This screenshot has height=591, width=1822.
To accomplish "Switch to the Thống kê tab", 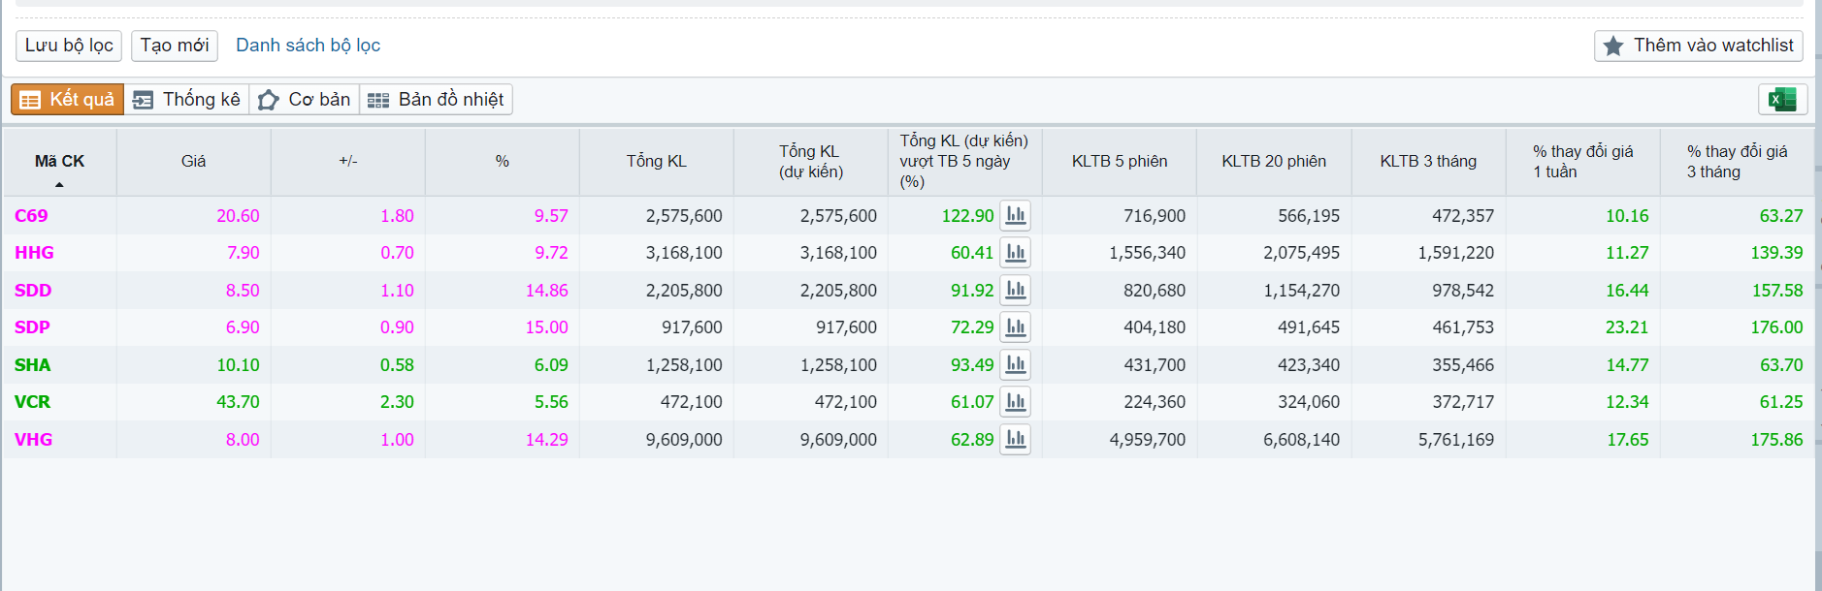I will 186,100.
